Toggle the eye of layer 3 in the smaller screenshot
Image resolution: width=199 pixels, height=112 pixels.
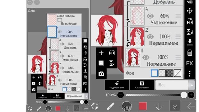[x=62, y=56]
